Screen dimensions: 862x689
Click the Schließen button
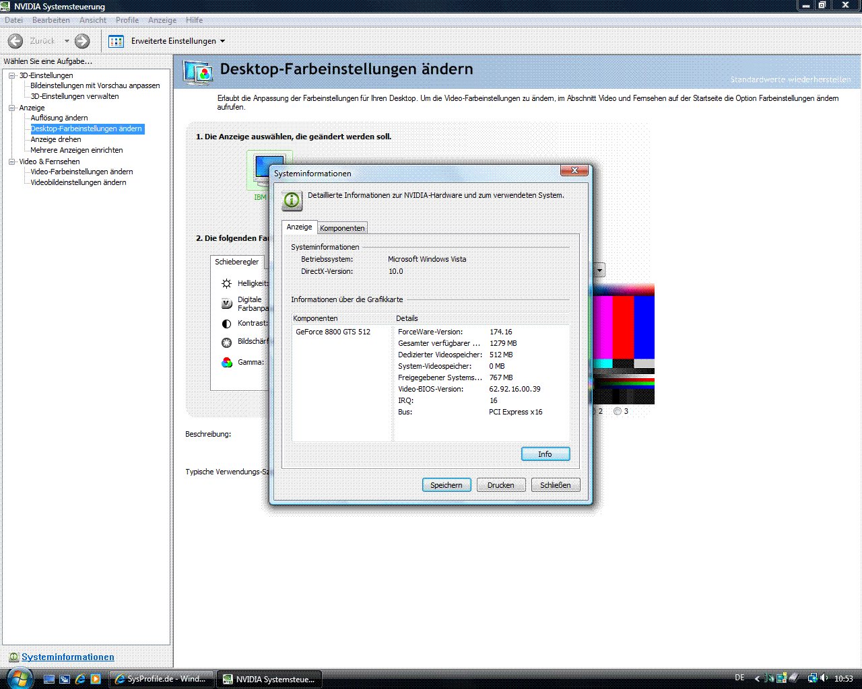[556, 485]
